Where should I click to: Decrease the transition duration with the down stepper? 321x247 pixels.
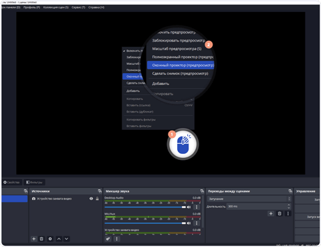[289, 208]
